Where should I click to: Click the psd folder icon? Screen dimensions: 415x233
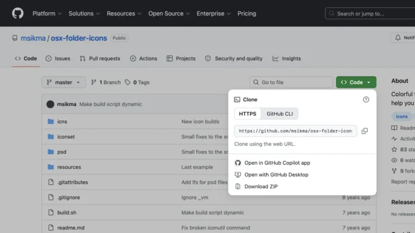[x=51, y=152]
